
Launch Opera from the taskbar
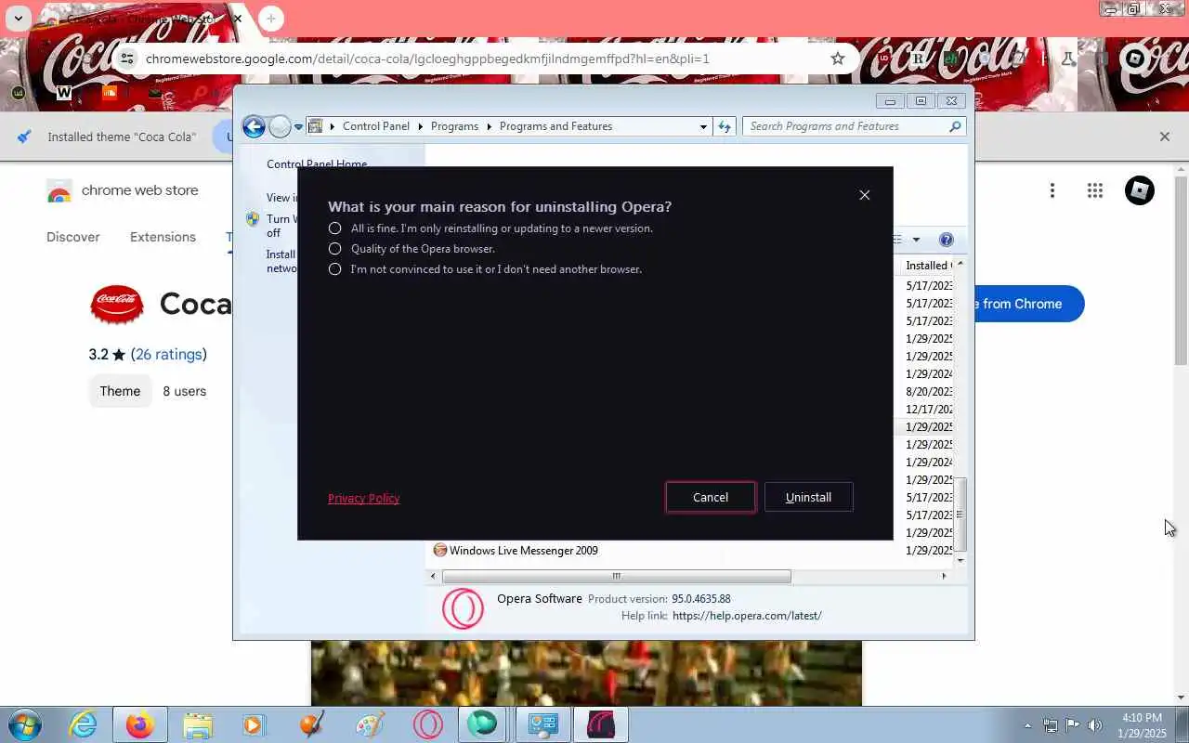(428, 724)
